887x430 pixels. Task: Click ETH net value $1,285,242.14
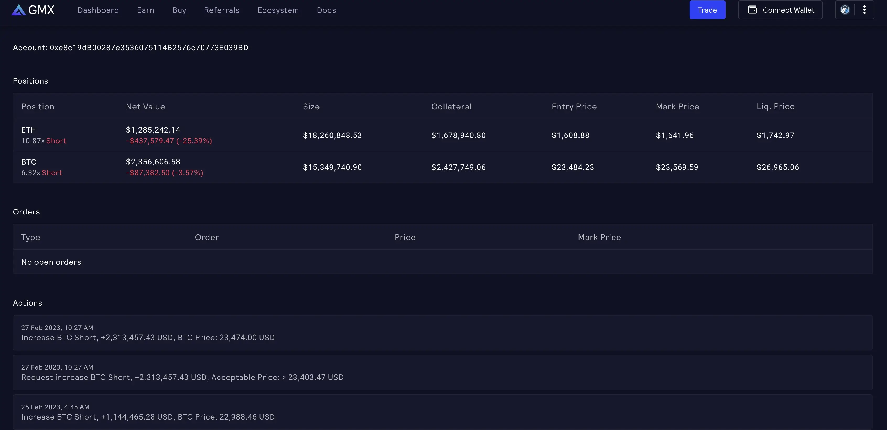click(153, 130)
